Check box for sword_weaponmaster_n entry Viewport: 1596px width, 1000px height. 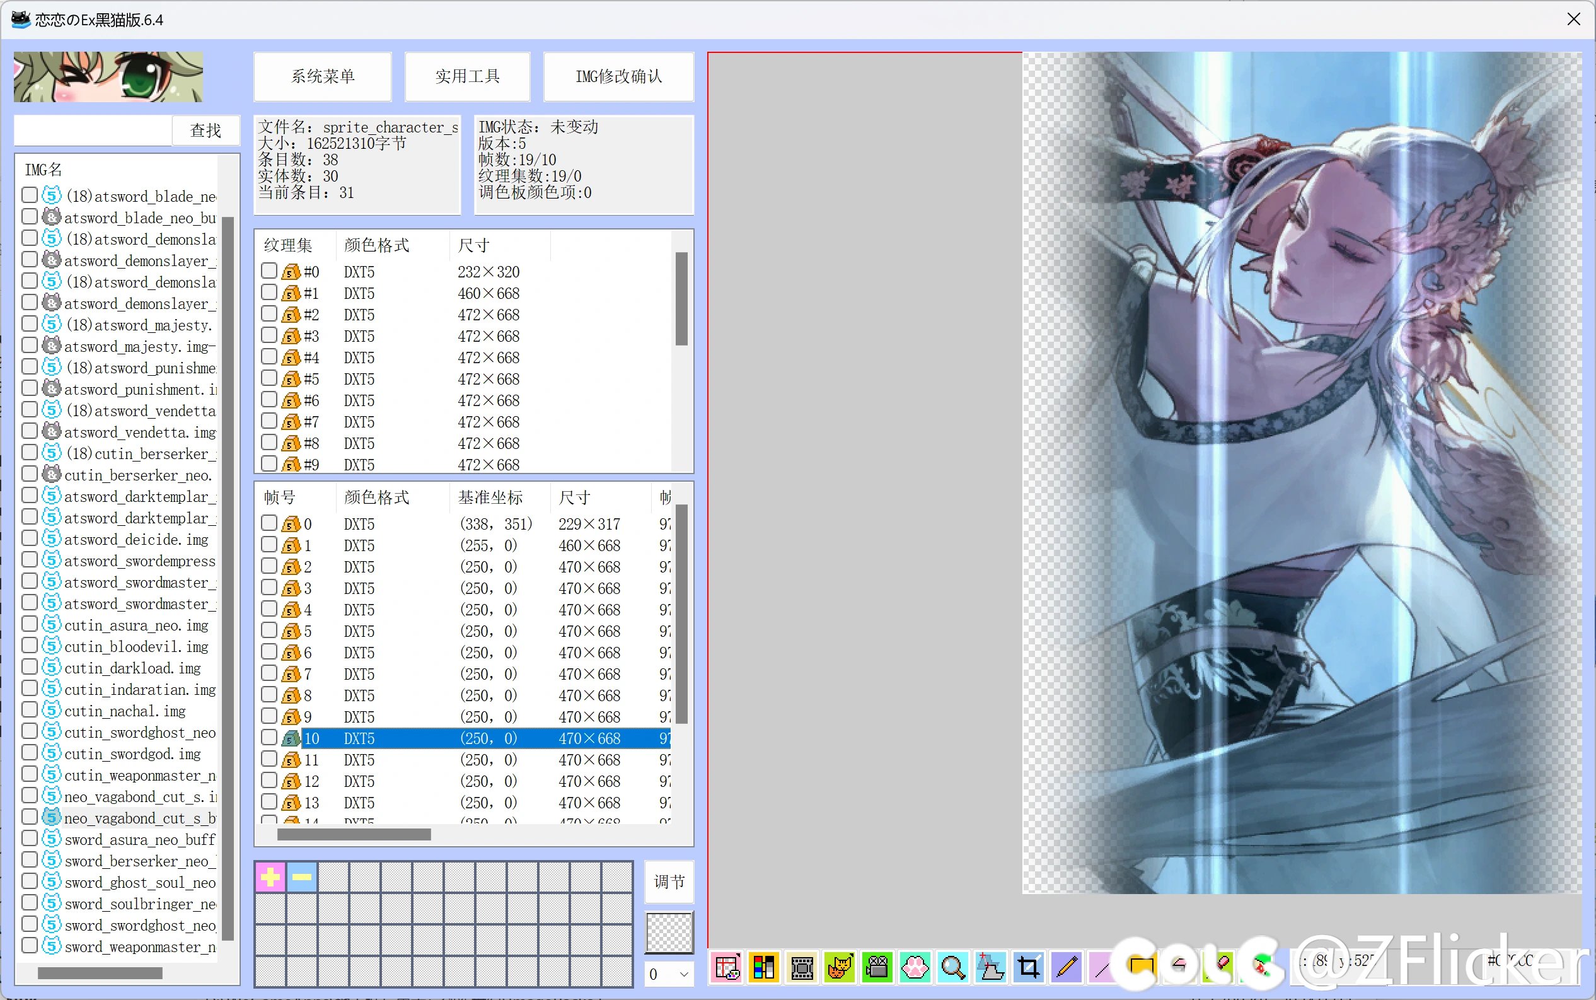coord(29,946)
